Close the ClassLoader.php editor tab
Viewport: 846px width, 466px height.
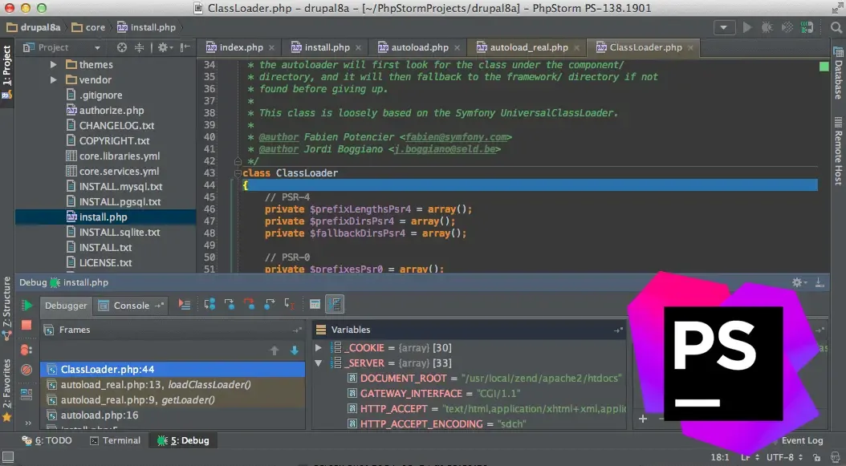pyautogui.click(x=690, y=48)
